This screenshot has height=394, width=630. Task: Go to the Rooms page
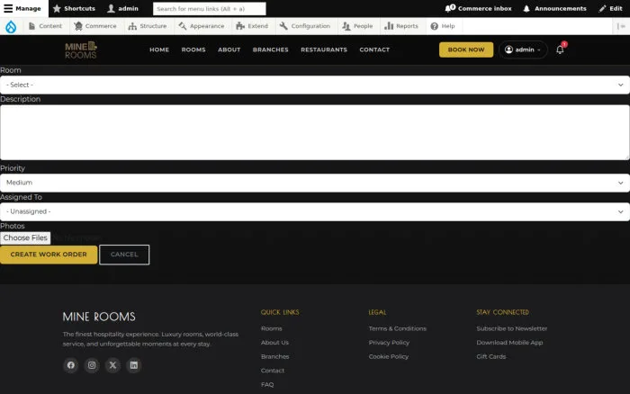point(193,49)
